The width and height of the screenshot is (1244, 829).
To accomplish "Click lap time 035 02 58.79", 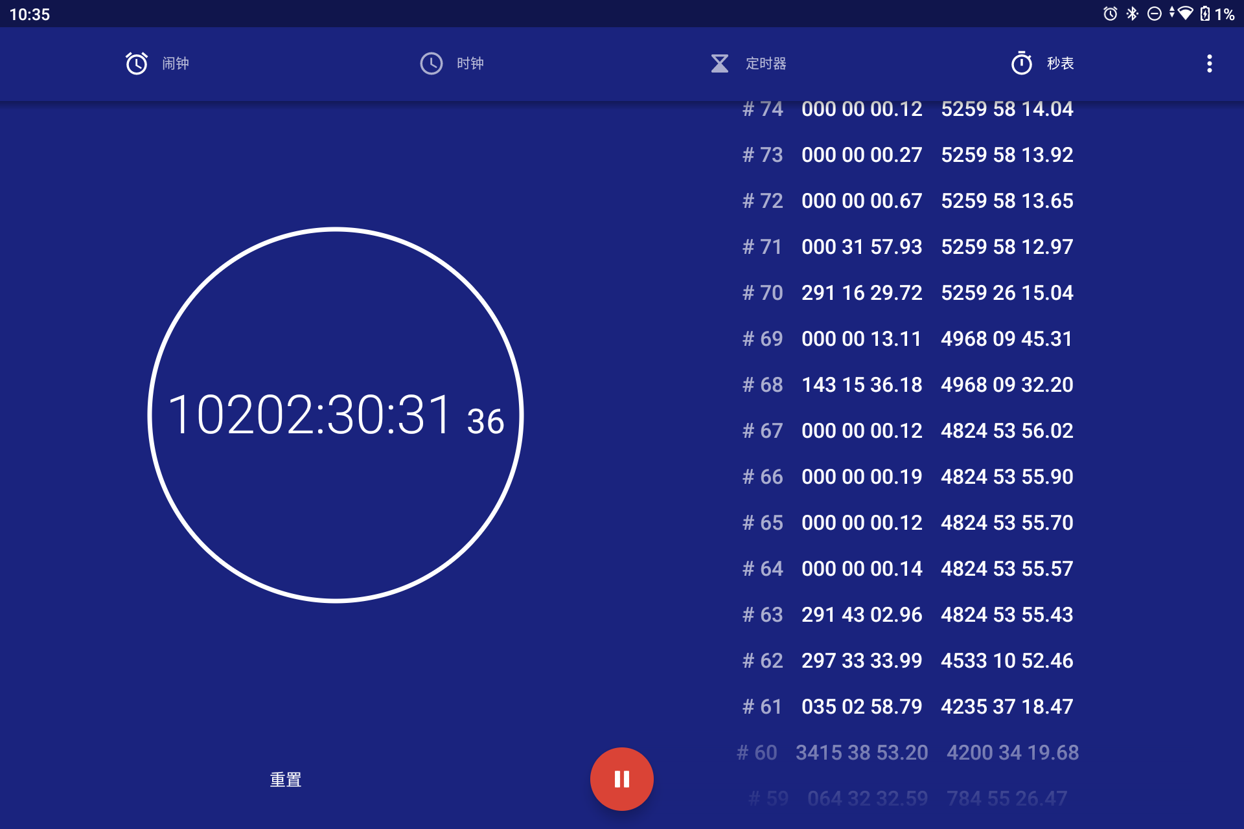I will (x=862, y=707).
